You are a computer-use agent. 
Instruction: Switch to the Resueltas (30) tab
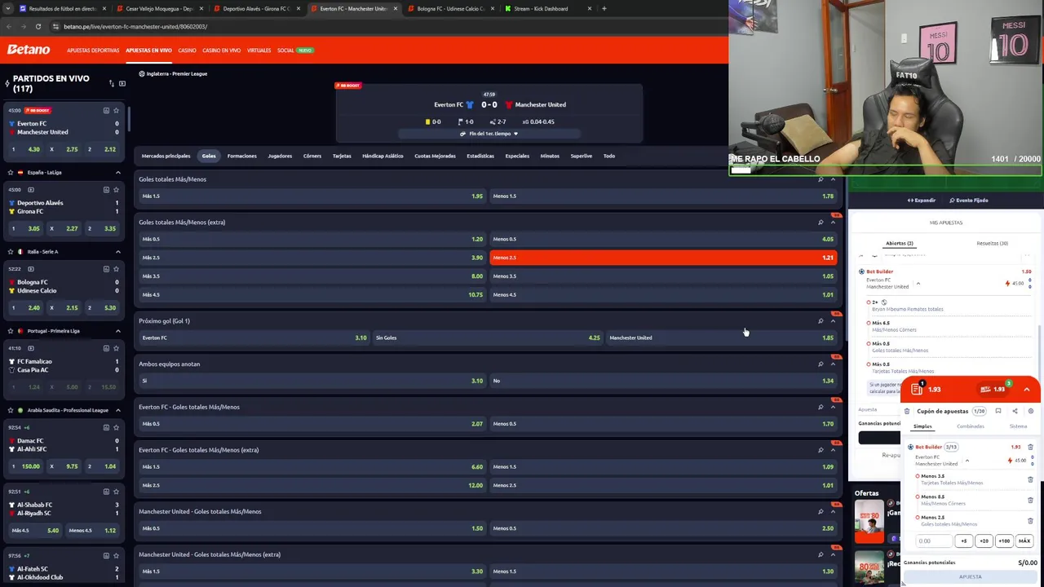993,243
